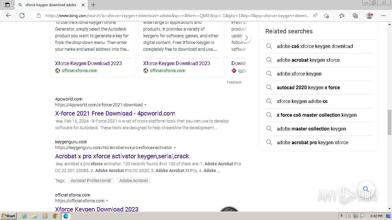The width and height of the screenshot is (392, 220).
Task: Select the Acrobat Professional tag
Action: [x=91, y=181]
